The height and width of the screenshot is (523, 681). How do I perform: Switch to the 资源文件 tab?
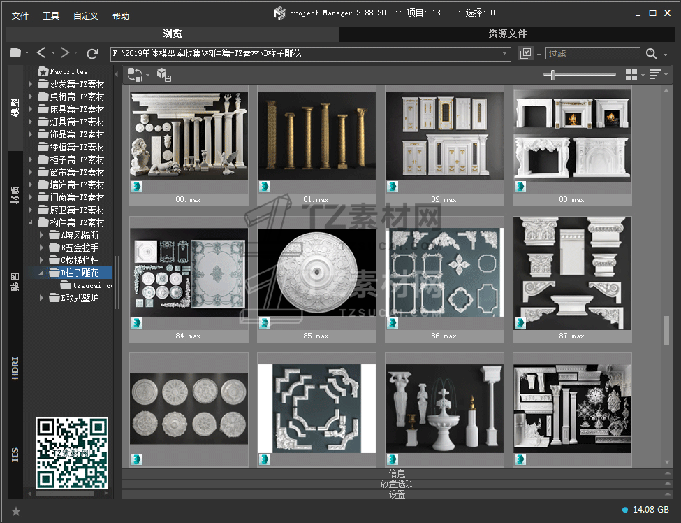[x=508, y=34]
